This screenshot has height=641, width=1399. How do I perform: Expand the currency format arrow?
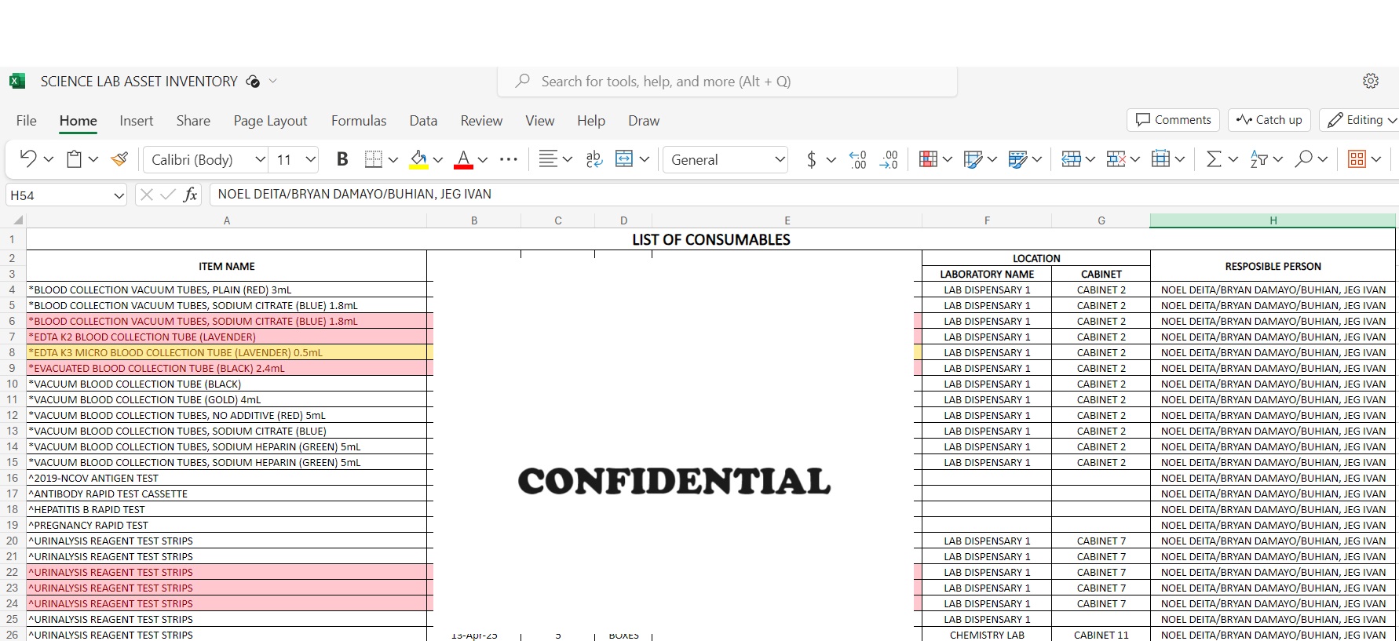click(831, 159)
